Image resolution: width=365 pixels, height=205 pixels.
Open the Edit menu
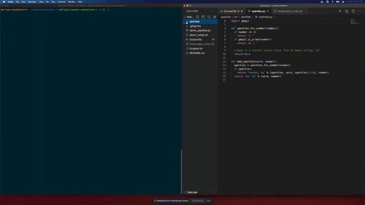pyautogui.click(x=23, y=2)
